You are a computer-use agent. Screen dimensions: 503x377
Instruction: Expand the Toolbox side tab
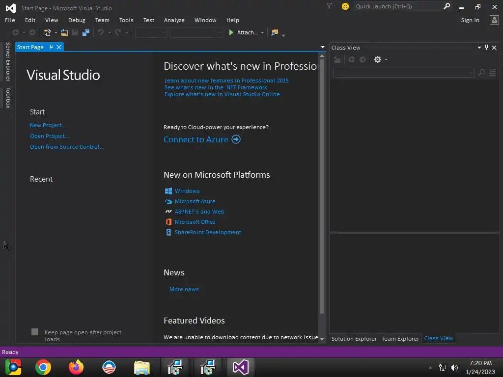[8, 98]
